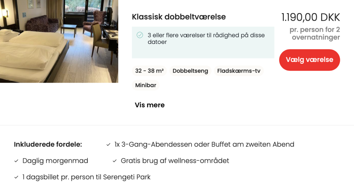Click the green availability check circle icon
This screenshot has width=354, height=193.
coord(140,35)
